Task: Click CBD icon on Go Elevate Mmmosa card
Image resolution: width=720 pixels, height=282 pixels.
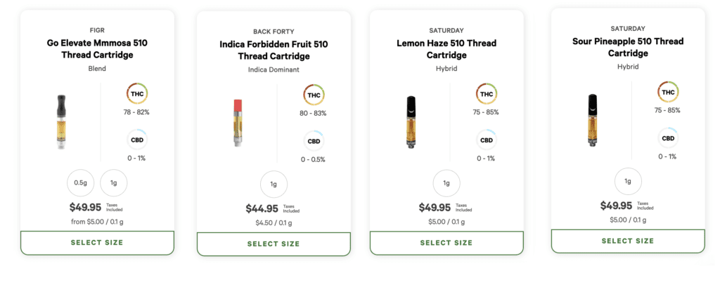Action: (138, 140)
